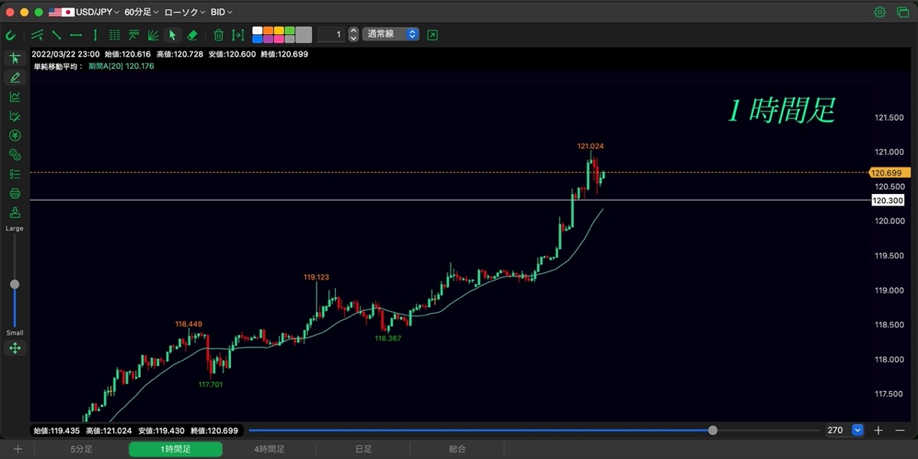The width and height of the screenshot is (918, 459).
Task: Switch to the 5分足 tab
Action: coord(81,449)
